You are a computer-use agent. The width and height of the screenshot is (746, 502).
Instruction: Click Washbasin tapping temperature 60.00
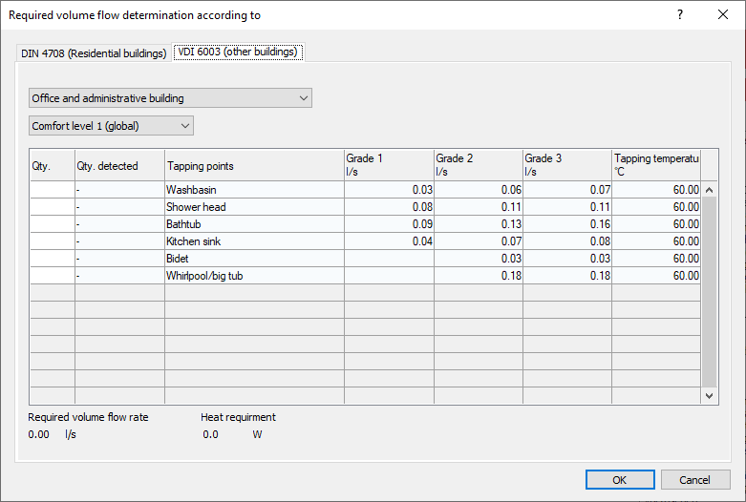coord(656,190)
